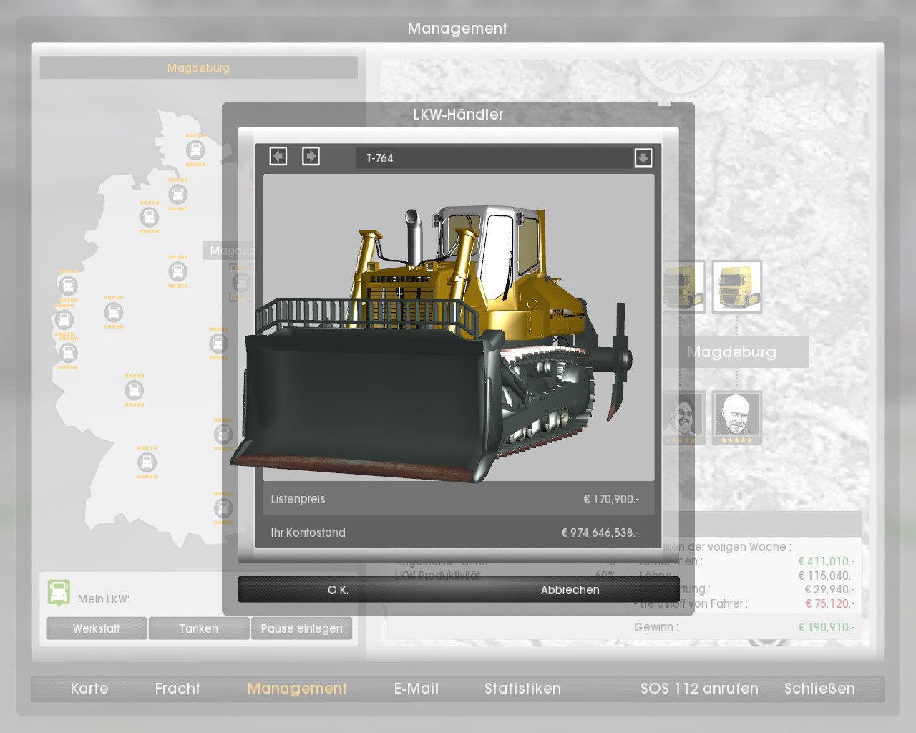Screen dimensions: 916x733
Task: Show the previous vehicle in LKW-Händler
Action: point(278,156)
